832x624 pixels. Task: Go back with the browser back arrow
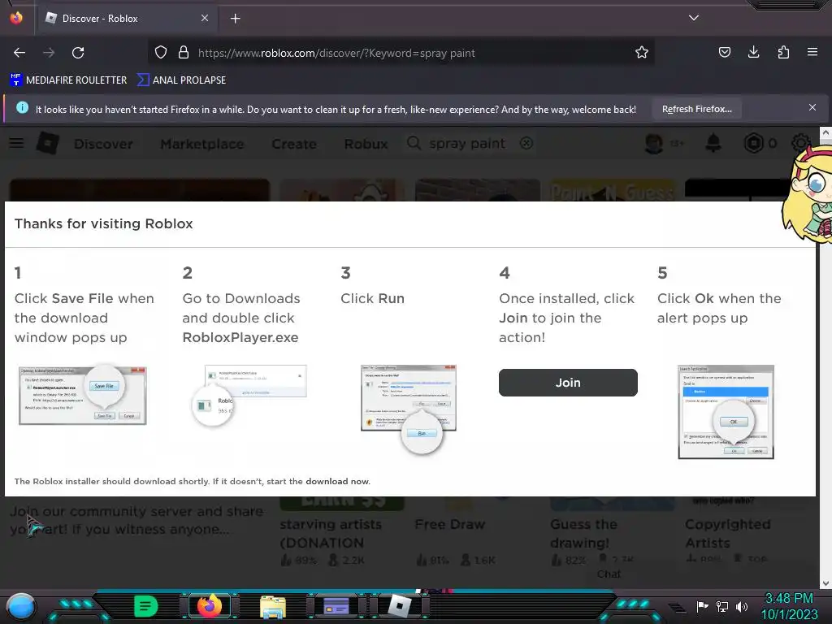19,53
